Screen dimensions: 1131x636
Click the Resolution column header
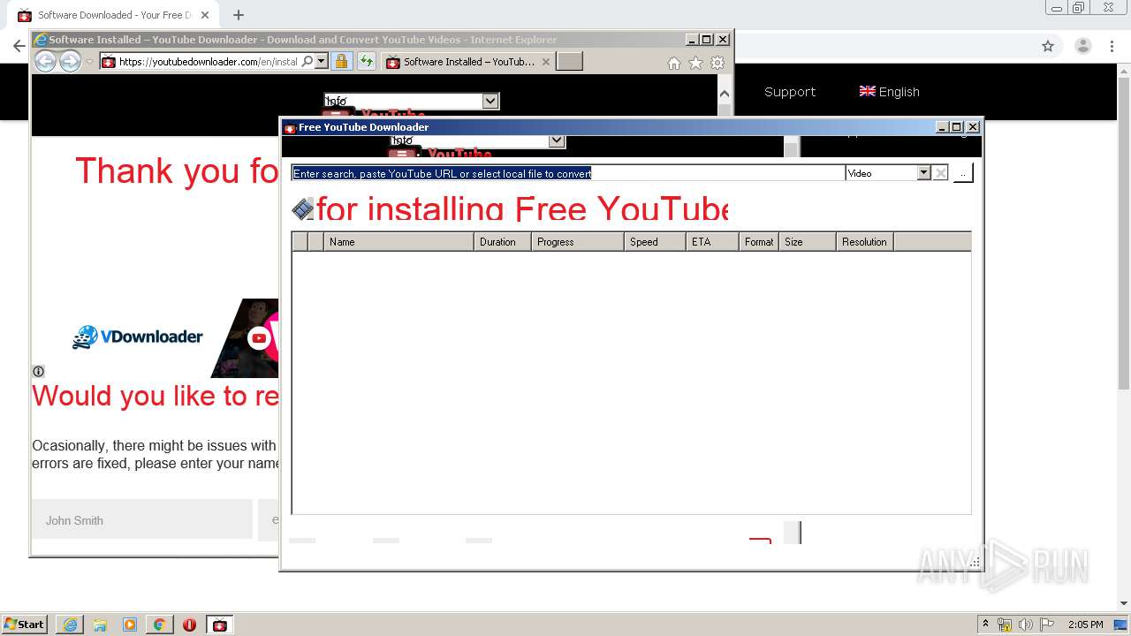tap(865, 242)
